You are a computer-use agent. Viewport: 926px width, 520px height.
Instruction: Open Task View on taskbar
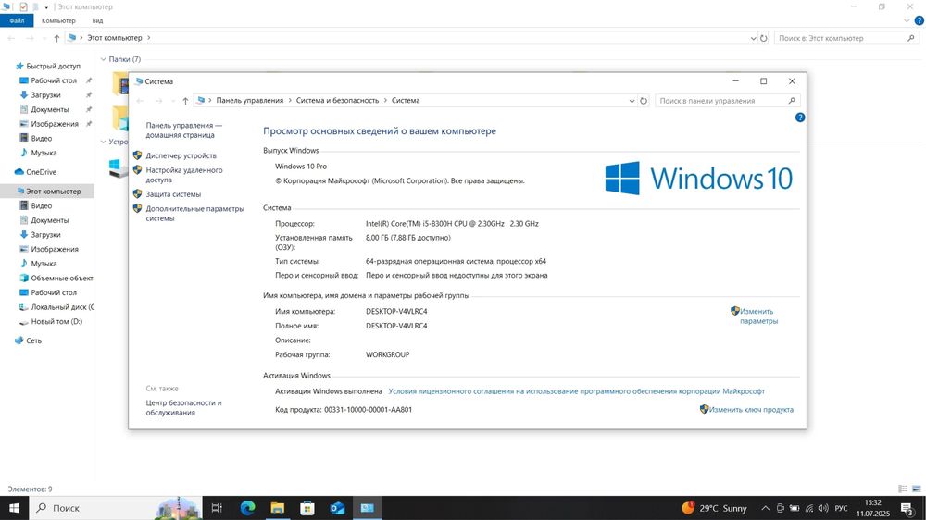click(217, 508)
